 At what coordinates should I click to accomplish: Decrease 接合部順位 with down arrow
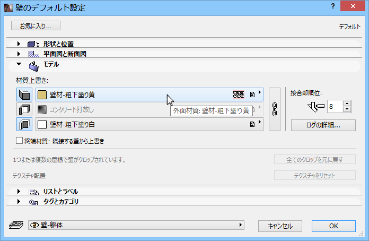(347, 109)
